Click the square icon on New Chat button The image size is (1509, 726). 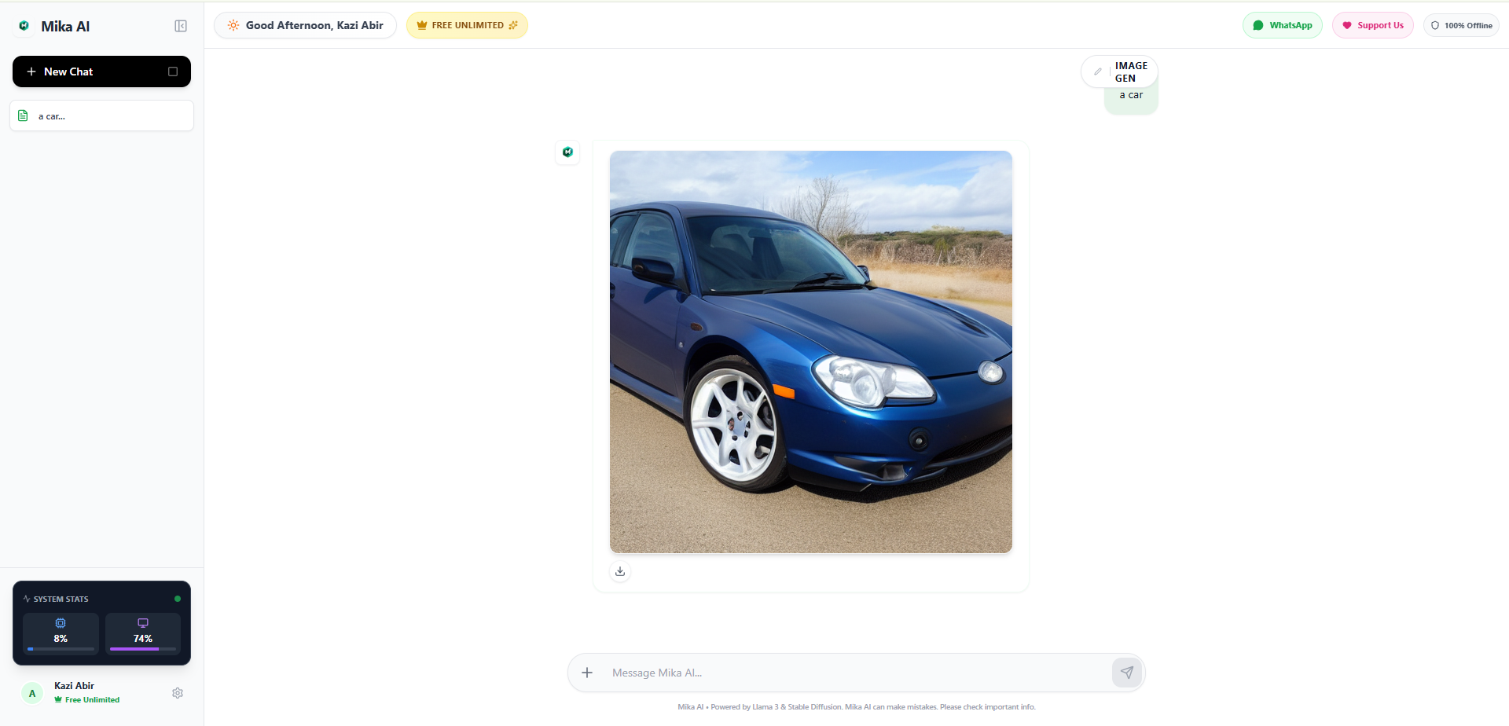[x=173, y=71]
